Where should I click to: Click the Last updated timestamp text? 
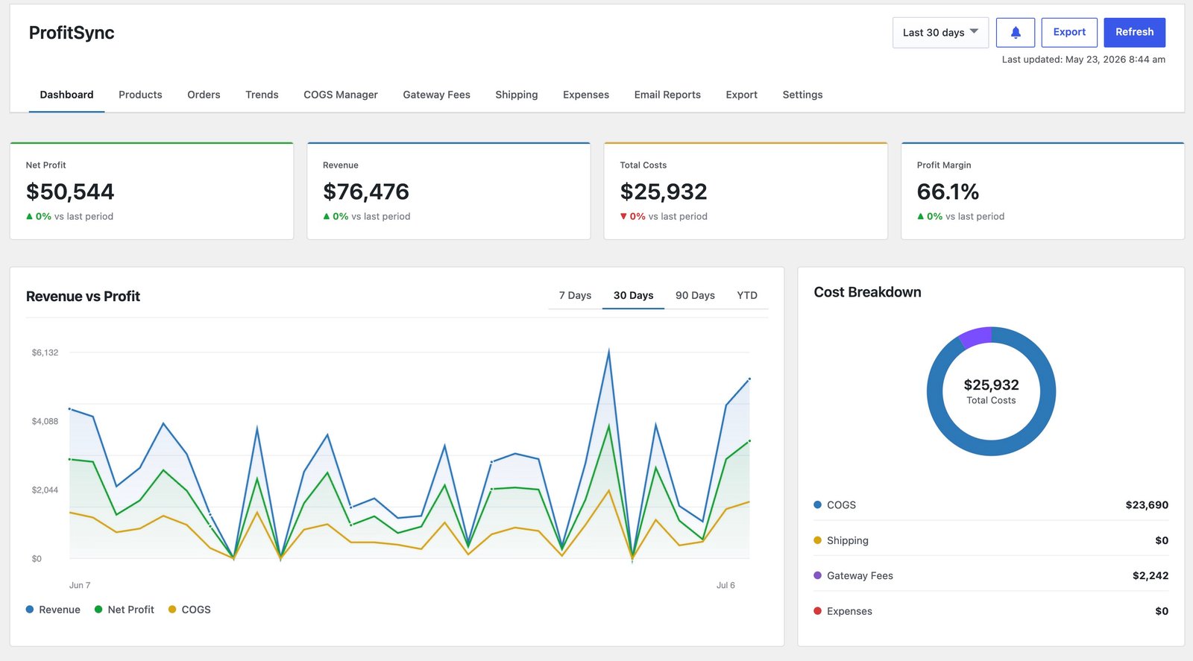coord(1083,60)
